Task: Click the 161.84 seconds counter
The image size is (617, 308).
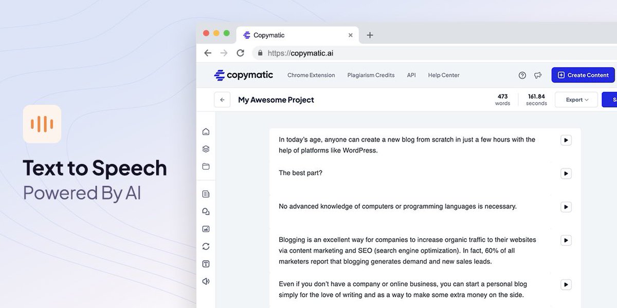Action: [x=536, y=100]
